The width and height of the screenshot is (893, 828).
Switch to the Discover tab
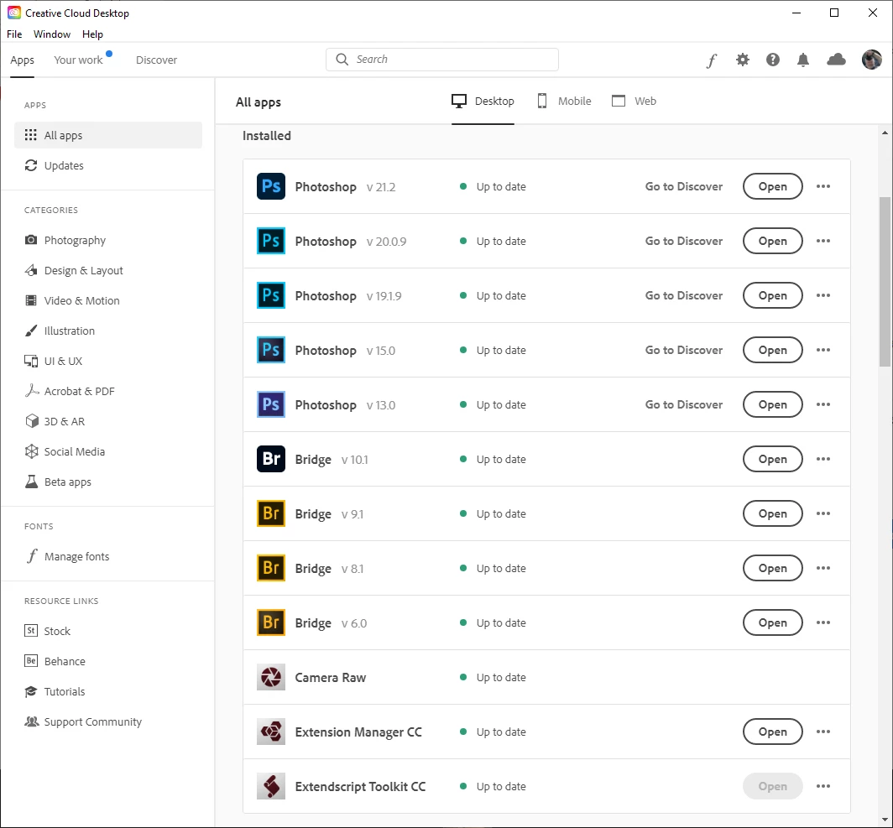pyautogui.click(x=156, y=60)
